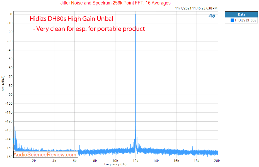This screenshot has height=167, width=259.
Task: Click the 20k frequency tick label
Action: (217, 161)
